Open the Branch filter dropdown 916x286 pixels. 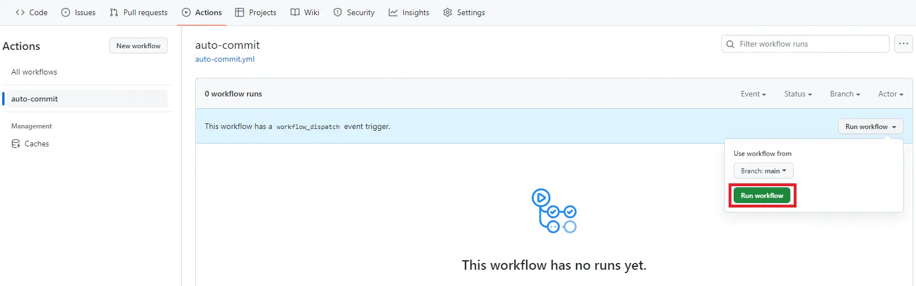pyautogui.click(x=845, y=94)
